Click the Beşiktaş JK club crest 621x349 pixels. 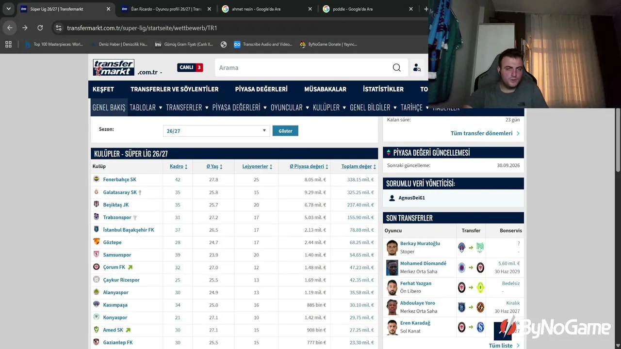(x=96, y=205)
